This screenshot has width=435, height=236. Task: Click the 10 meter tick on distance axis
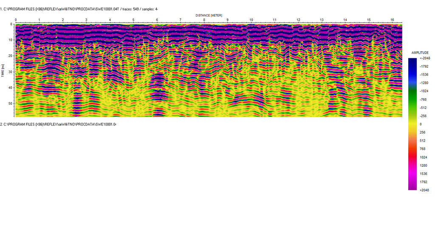(x=251, y=20)
